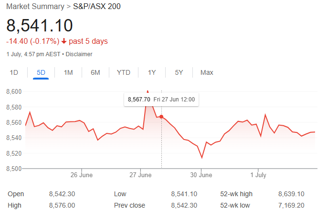Click the 8,541.10 index price
The image size is (327, 210).
pos(40,26)
